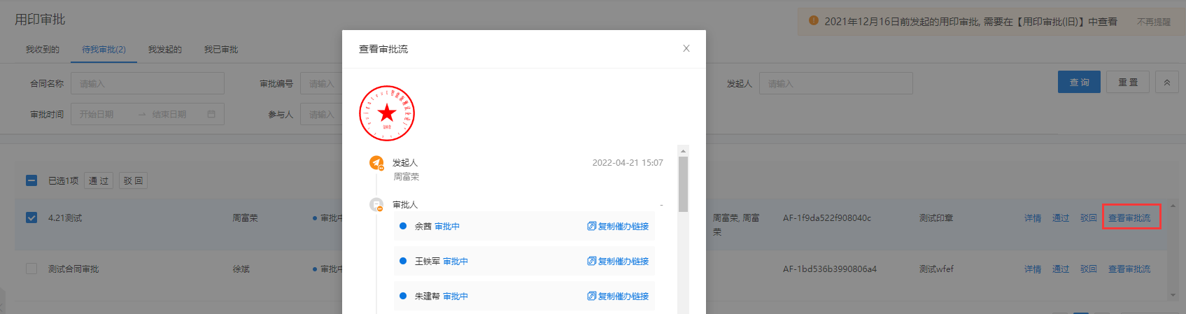This screenshot has width=1186, height=314.
Task: Click the page table's scrollbar down arrow
Action: (1173, 295)
